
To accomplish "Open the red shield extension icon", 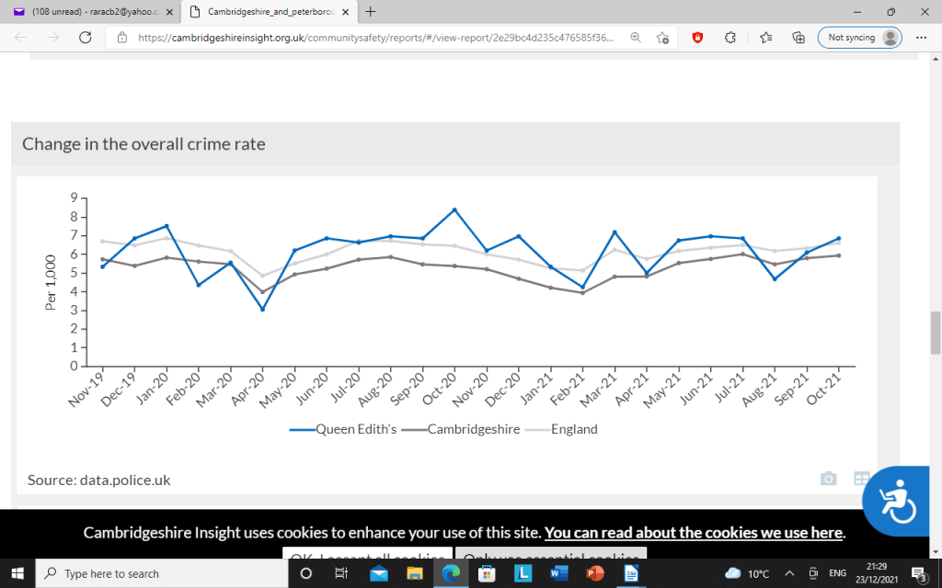I will click(x=697, y=38).
